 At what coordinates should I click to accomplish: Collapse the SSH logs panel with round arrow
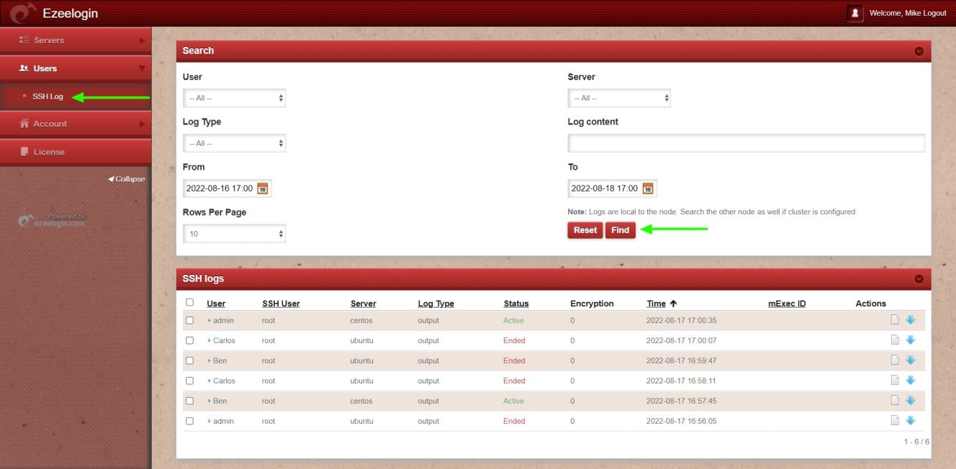919,279
